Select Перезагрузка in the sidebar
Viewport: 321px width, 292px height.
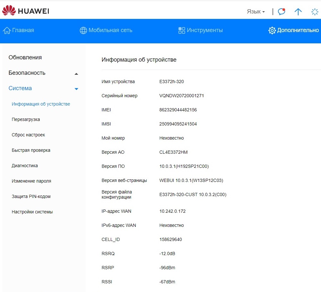point(26,119)
